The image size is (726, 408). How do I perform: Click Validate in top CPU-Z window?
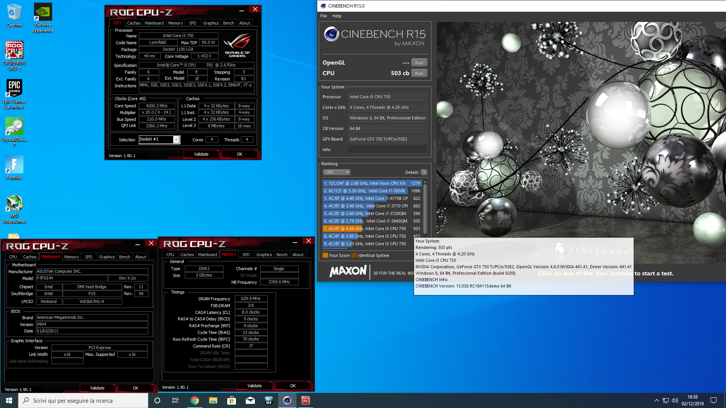coord(201,154)
